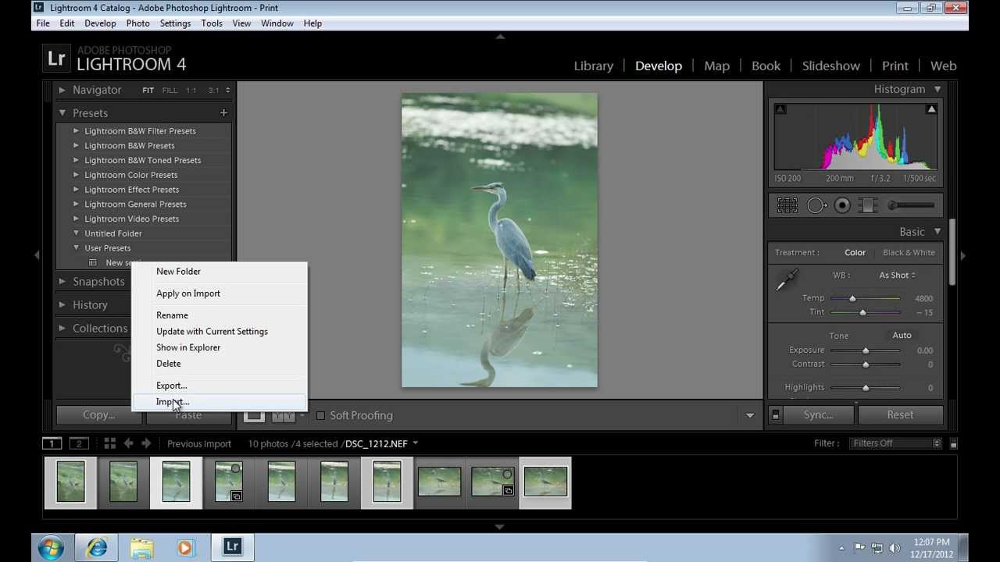The width and height of the screenshot is (1000, 562).
Task: Expand the Navigator panel
Action: click(x=62, y=90)
